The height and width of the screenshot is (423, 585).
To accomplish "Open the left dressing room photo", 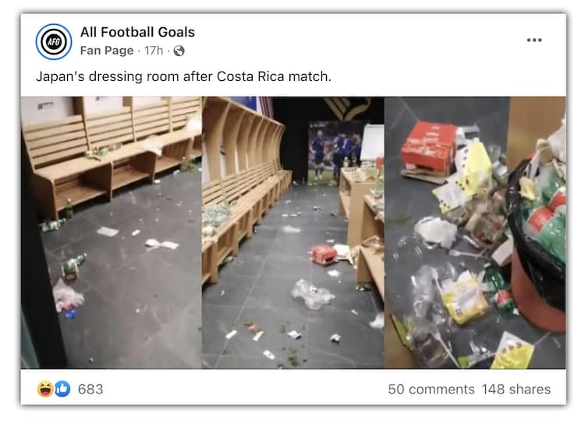I will tap(111, 232).
